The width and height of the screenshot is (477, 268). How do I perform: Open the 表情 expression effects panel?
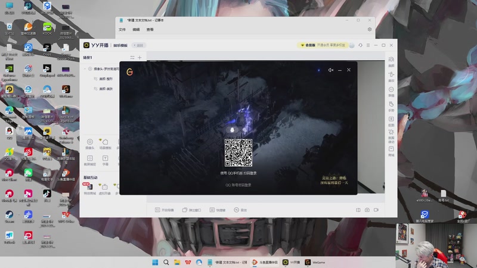click(x=391, y=92)
